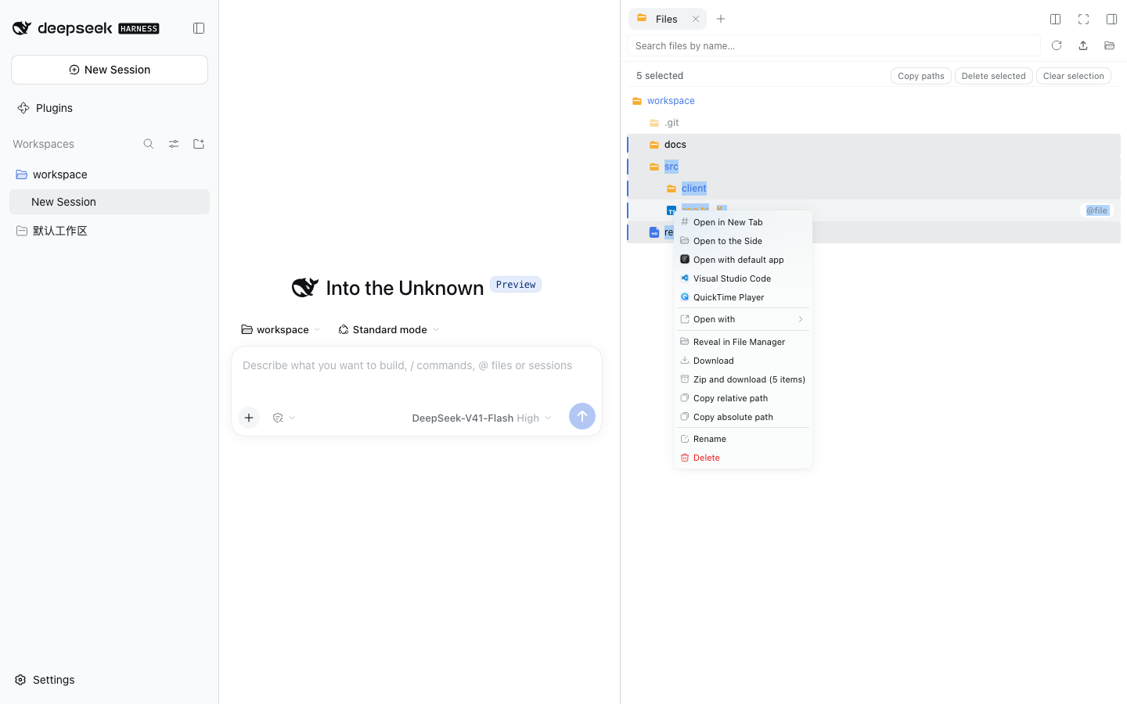The image size is (1127, 704).
Task: Click Delete in context menu
Action: click(743, 458)
